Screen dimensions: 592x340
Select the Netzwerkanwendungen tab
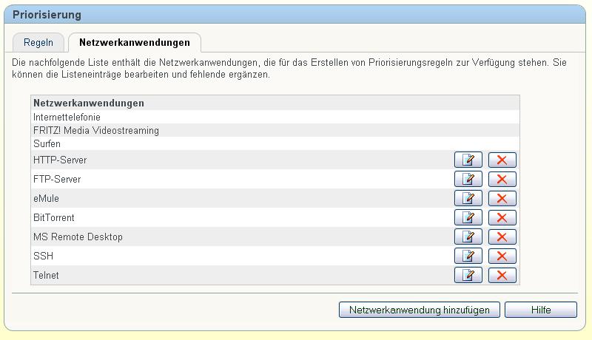point(134,42)
